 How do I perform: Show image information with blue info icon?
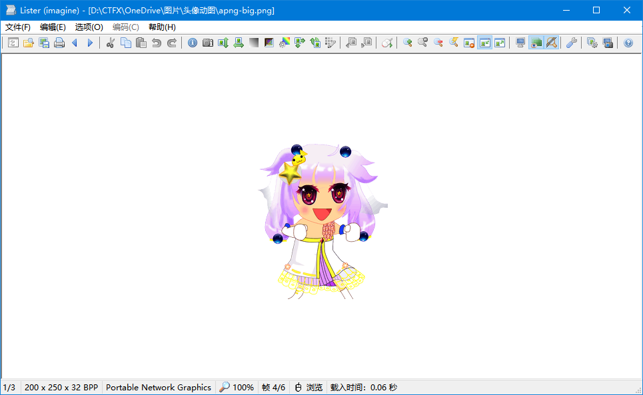[x=193, y=43]
